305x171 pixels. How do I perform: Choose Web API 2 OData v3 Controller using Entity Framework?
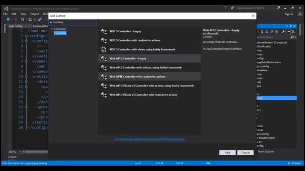point(149,85)
